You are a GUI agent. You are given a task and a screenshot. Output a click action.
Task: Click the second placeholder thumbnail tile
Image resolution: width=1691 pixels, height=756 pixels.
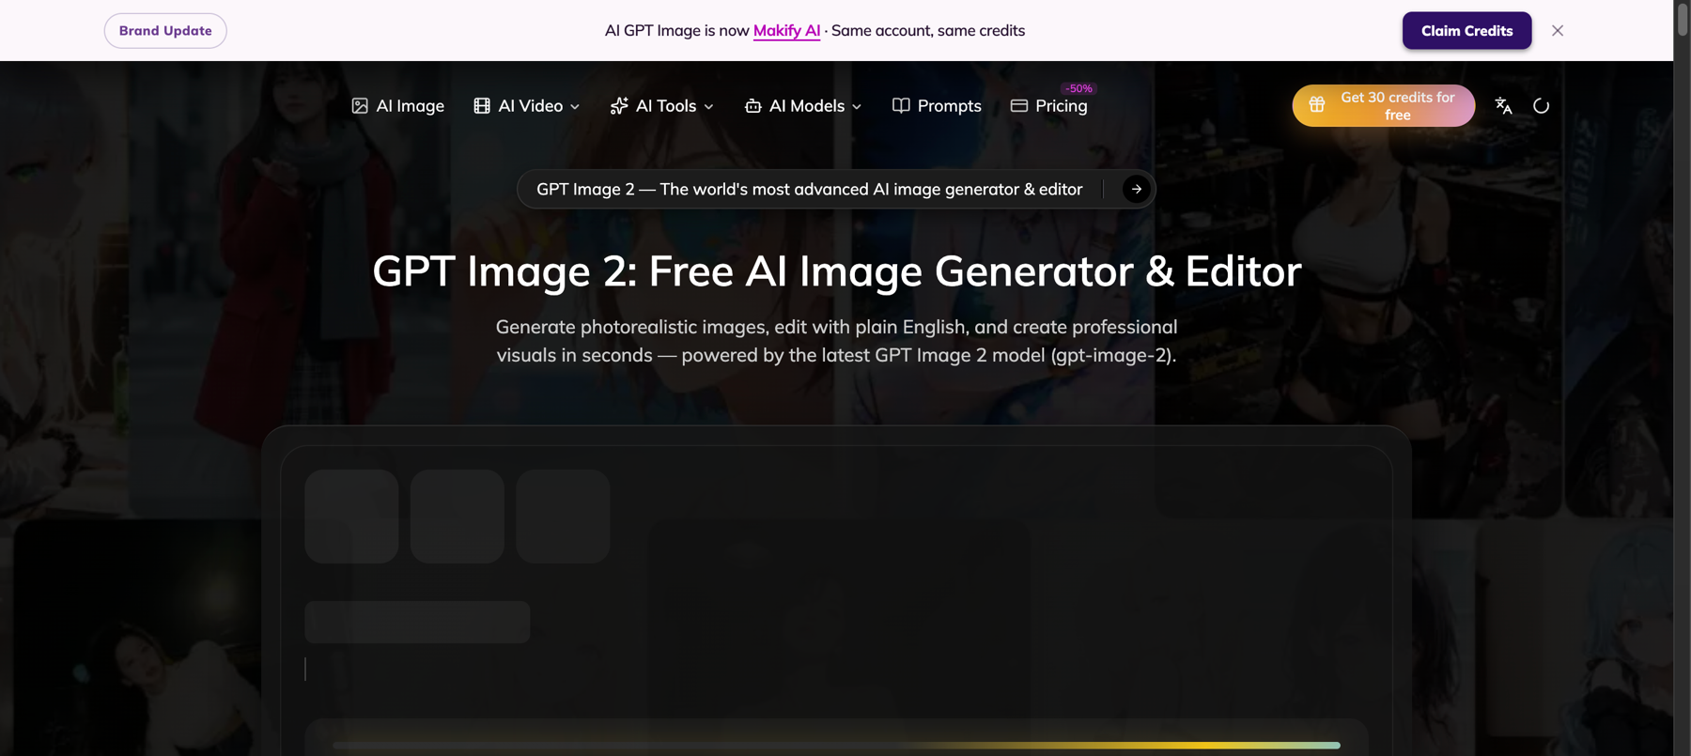pyautogui.click(x=458, y=517)
